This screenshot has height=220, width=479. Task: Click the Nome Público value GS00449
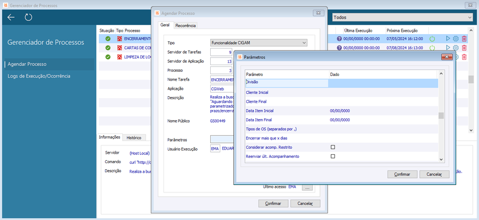(x=217, y=121)
